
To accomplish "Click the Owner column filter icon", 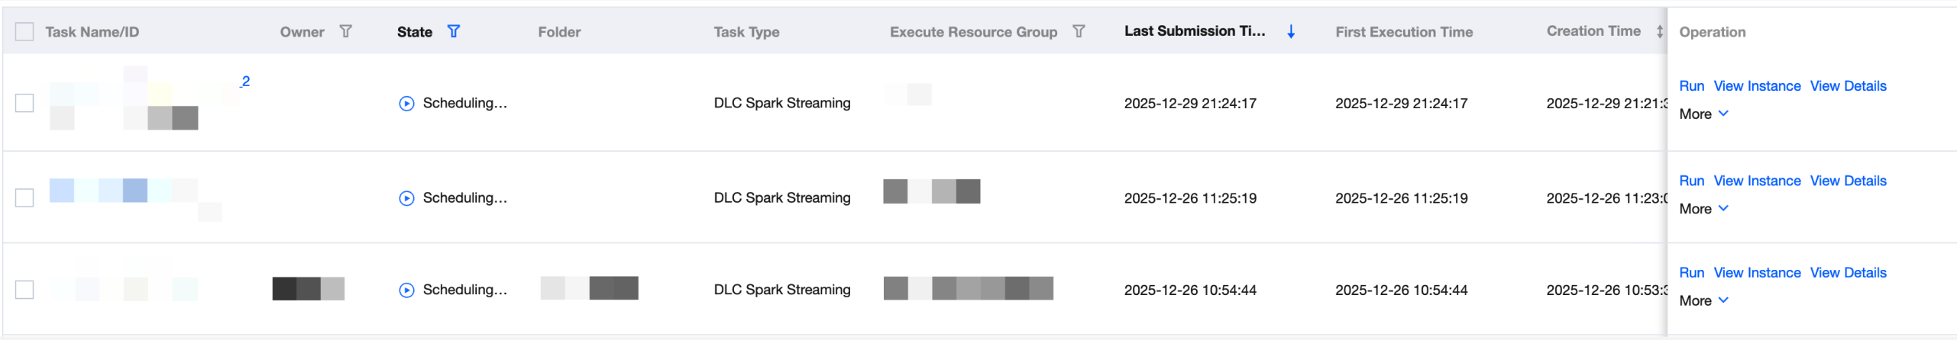I will pos(345,31).
